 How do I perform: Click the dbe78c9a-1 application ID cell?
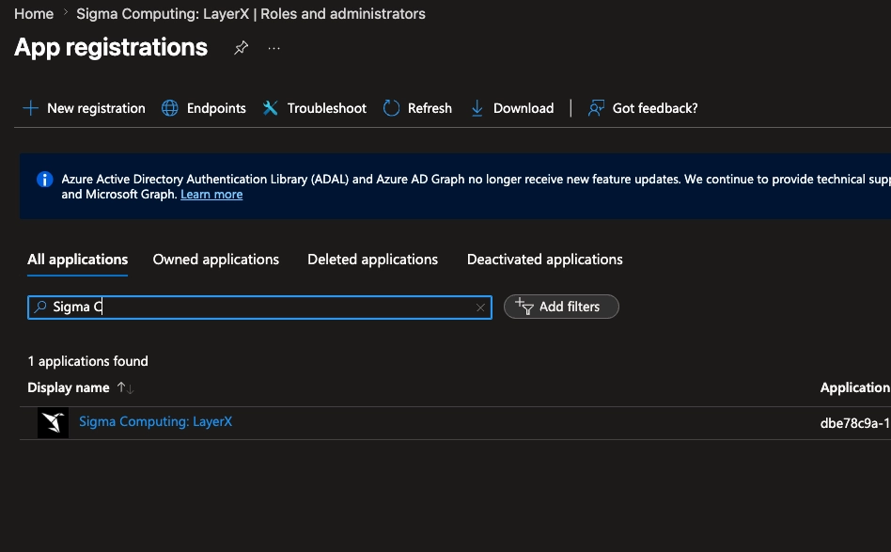855,423
